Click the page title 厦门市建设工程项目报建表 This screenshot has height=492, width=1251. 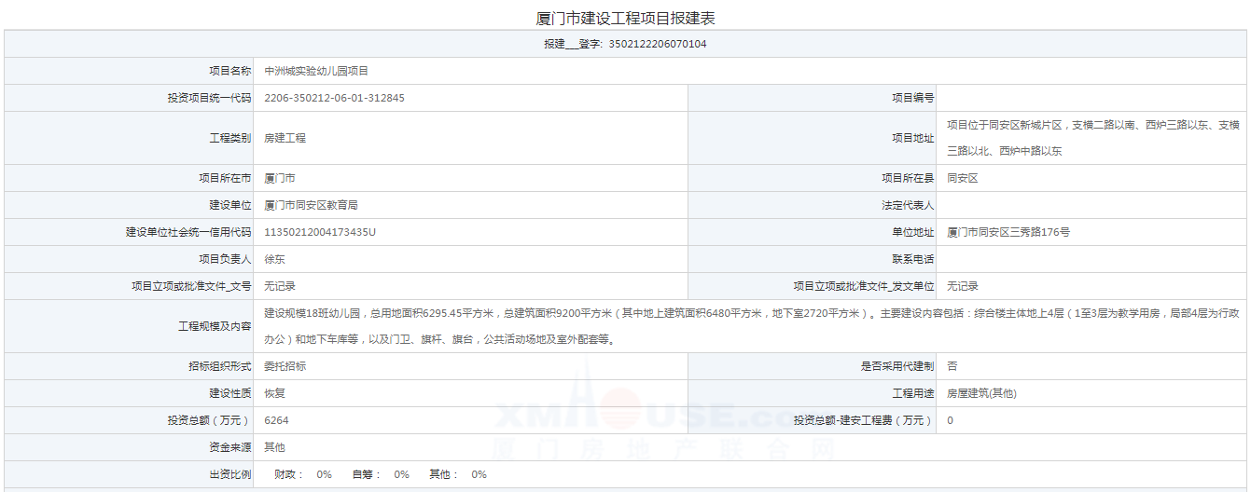tap(625, 18)
